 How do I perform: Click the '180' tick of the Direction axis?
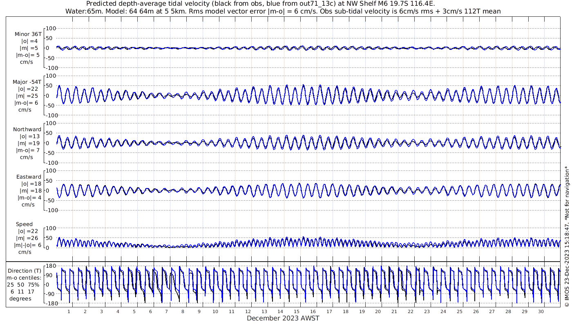pyautogui.click(x=50, y=266)
